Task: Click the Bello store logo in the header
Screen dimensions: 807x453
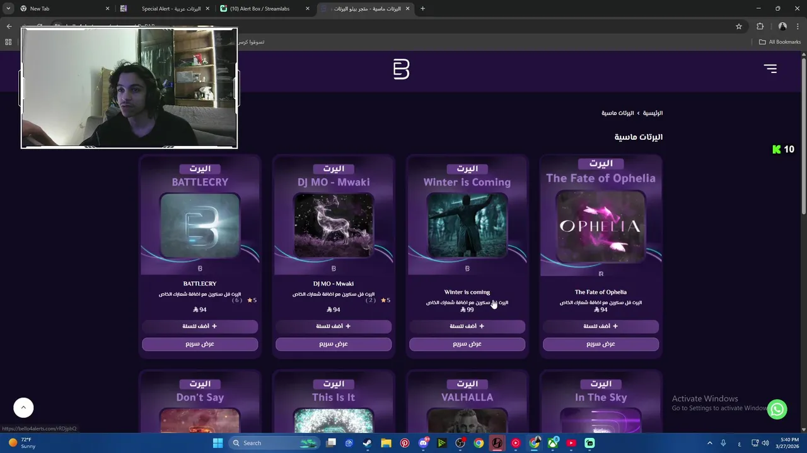Action: [x=401, y=69]
